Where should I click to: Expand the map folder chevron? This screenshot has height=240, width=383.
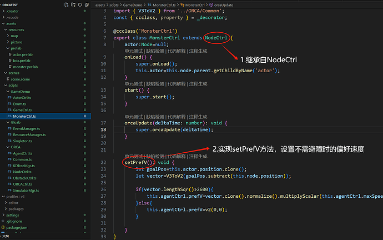click(x=8, y=36)
